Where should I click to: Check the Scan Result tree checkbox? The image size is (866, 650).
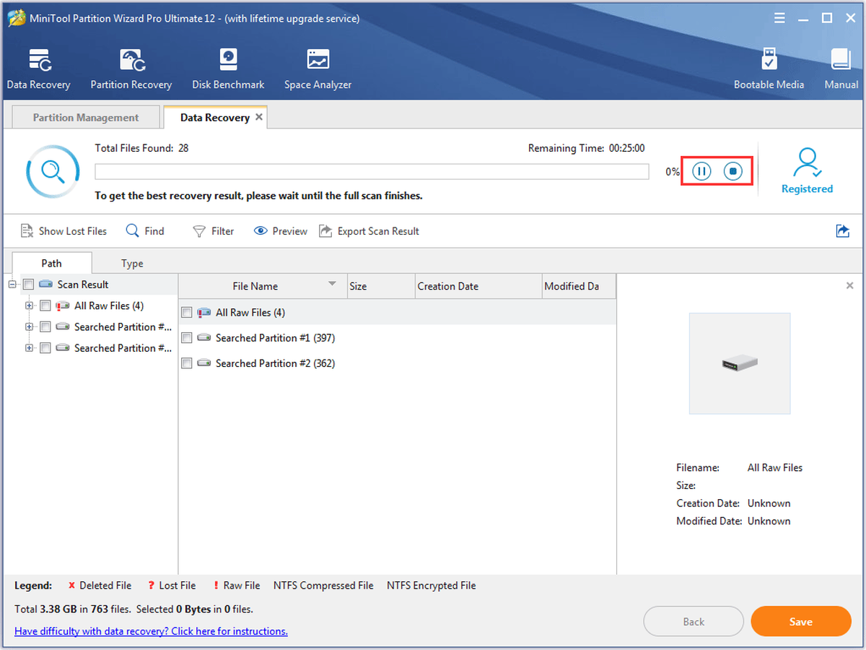[x=29, y=285]
